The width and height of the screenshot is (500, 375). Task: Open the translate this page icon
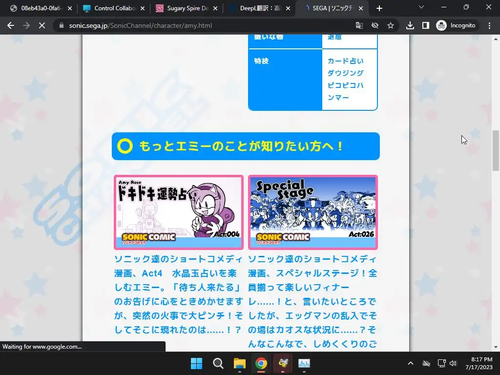pos(359,25)
